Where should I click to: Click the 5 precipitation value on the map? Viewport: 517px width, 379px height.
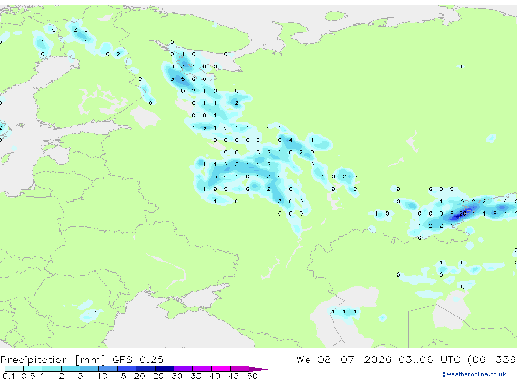(183, 79)
